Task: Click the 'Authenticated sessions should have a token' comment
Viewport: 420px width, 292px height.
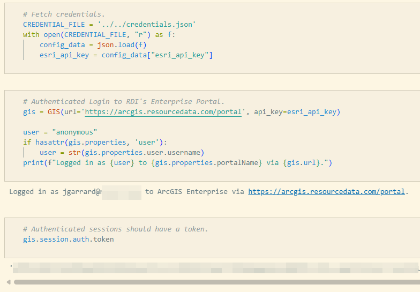Action: pyautogui.click(x=116, y=229)
